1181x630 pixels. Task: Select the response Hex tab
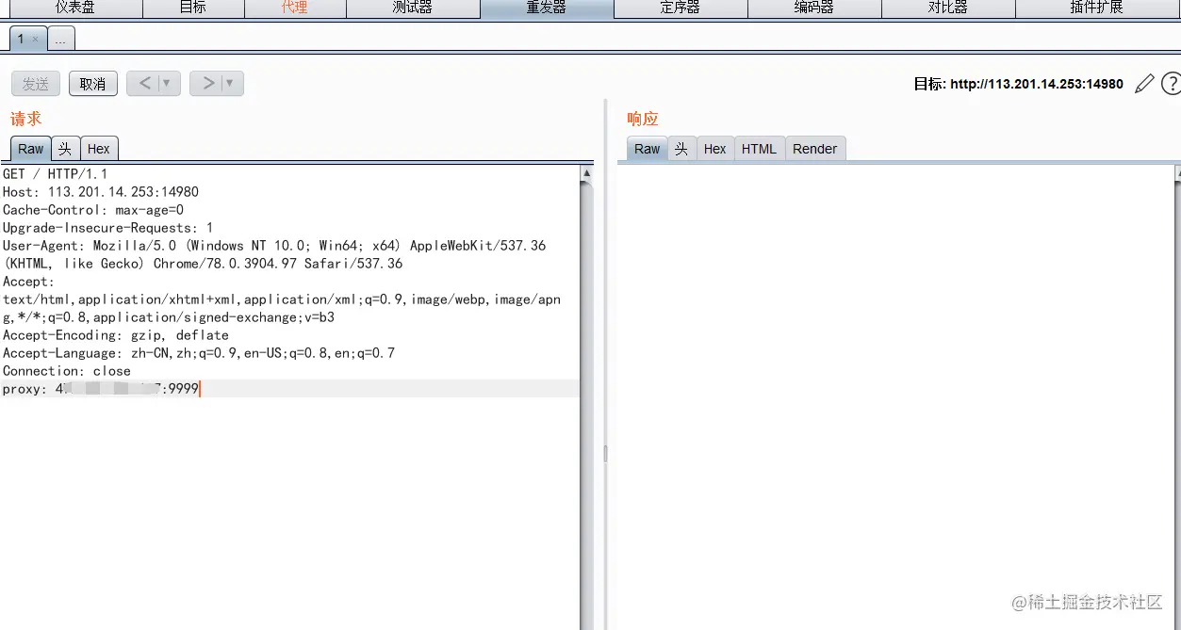coord(715,149)
